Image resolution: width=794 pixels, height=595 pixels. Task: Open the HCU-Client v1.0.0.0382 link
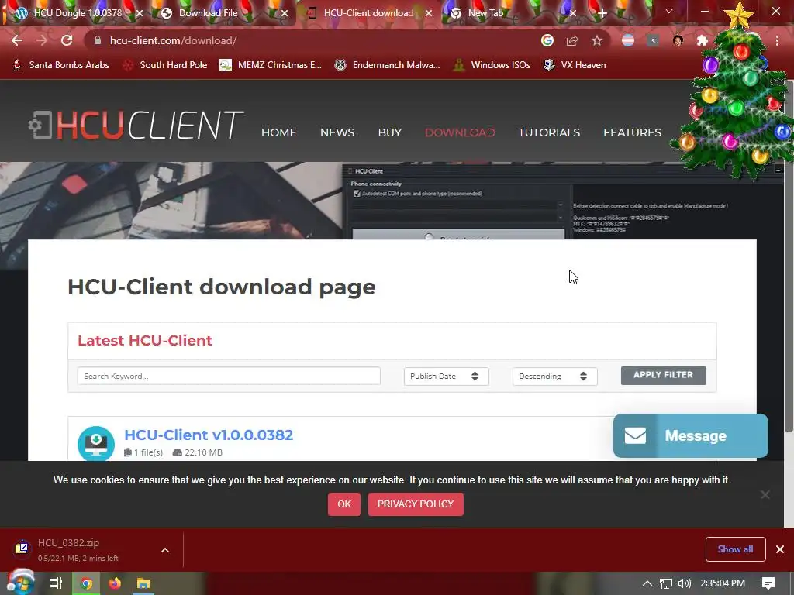209,435
